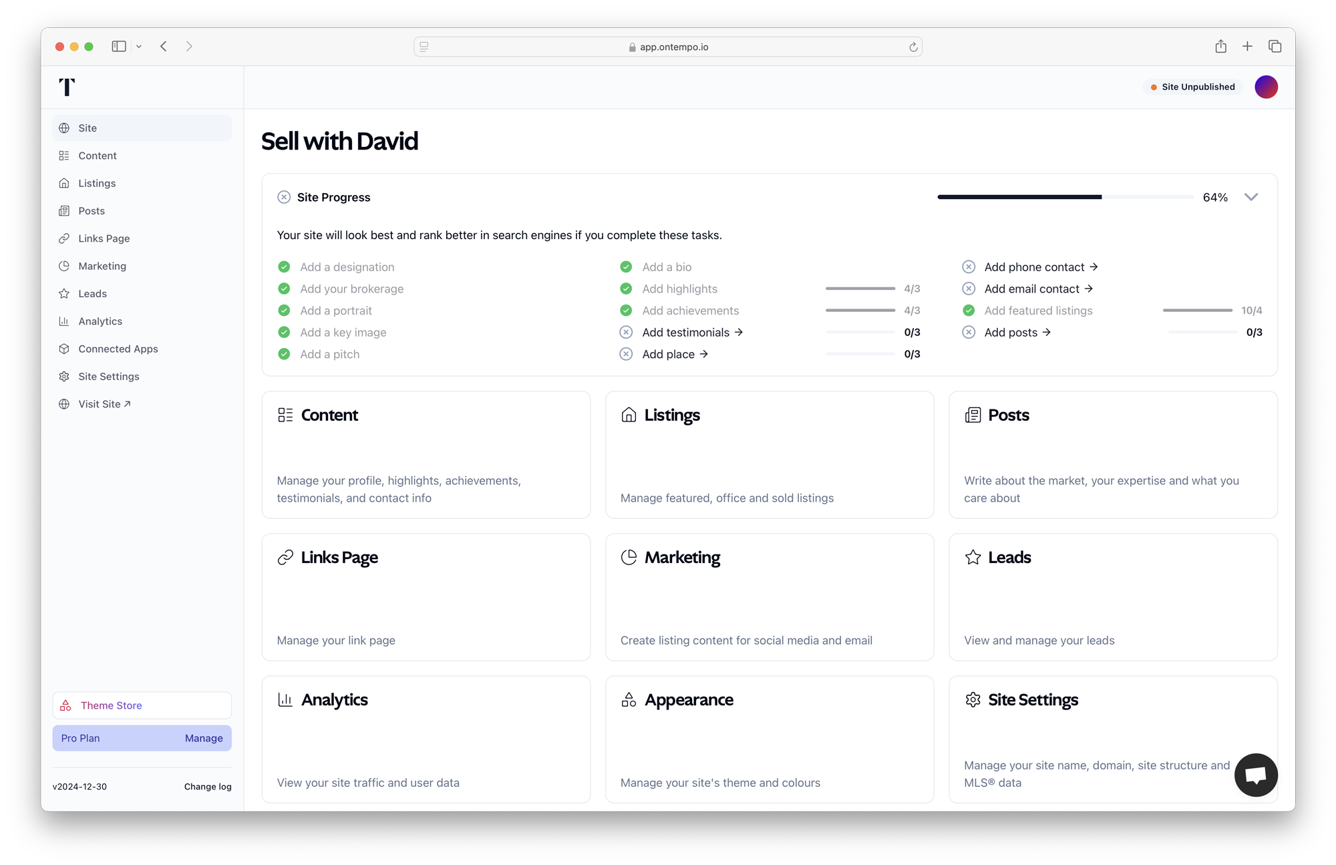Click Manage on the Pro Plan

coord(204,738)
